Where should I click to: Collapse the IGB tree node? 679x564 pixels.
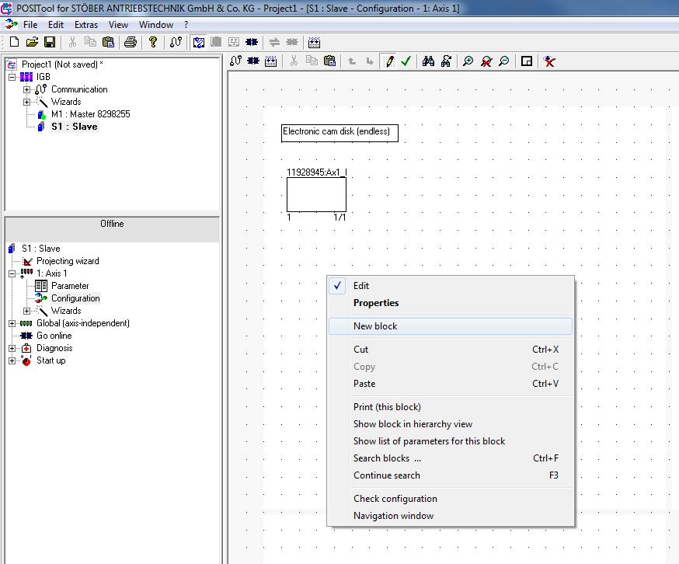12,77
